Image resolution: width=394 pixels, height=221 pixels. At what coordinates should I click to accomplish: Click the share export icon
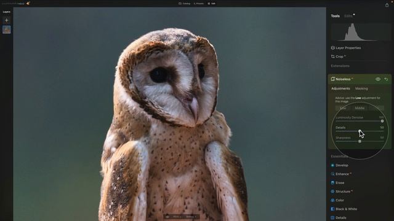pyautogui.click(x=387, y=5)
